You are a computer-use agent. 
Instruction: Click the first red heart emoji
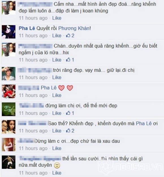click(x=61, y=88)
